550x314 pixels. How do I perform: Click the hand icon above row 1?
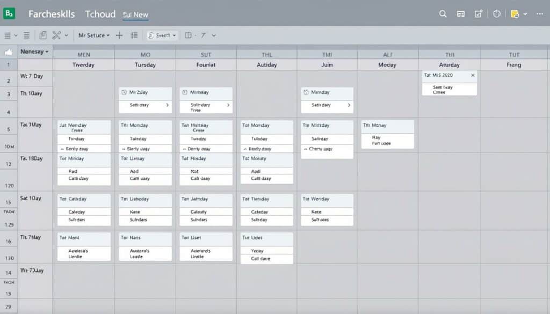(x=9, y=52)
